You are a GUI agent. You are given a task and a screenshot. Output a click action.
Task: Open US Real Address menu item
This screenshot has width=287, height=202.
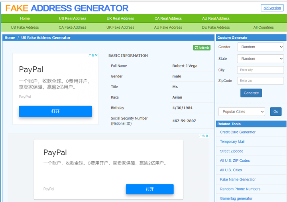(73, 18)
